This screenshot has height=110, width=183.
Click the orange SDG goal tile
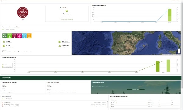(29, 36)
